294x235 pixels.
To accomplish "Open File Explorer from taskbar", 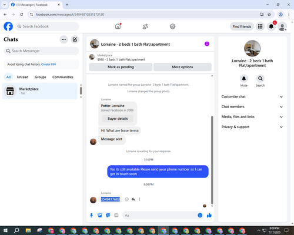I will click(28, 230).
